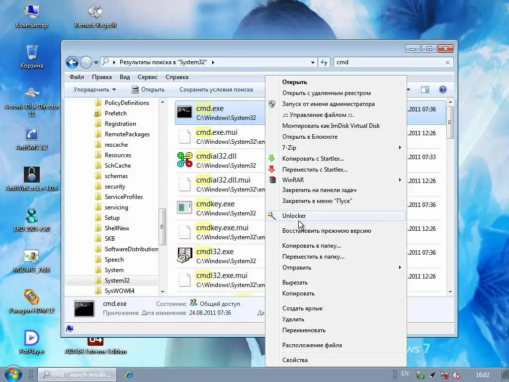Open the Правка menu

coord(101,77)
